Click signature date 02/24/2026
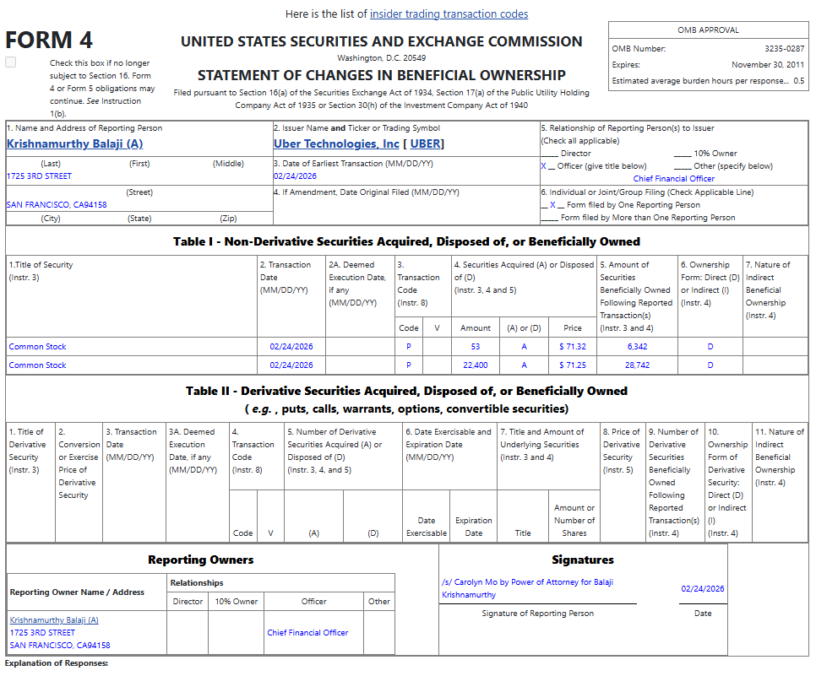816x676 pixels. pos(703,588)
